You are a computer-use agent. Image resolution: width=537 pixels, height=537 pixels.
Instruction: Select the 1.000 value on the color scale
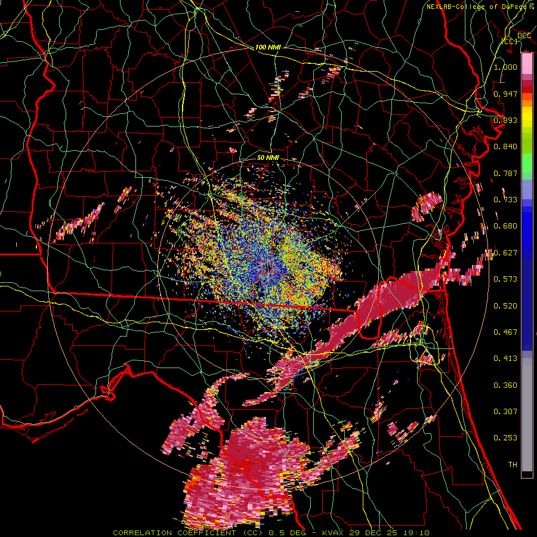505,67
